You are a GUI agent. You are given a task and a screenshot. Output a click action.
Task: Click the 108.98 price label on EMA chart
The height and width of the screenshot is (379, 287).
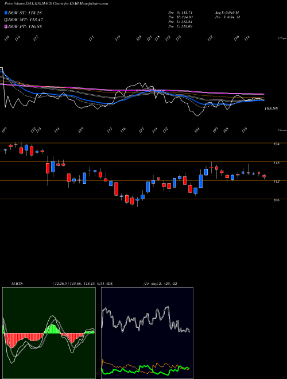271,109
